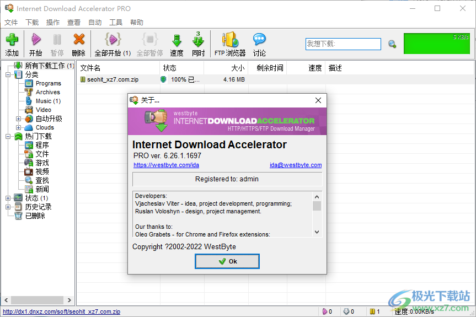The image size is (476, 317).
Task: Open the https://westbyte.com/ida link
Action: point(167,165)
